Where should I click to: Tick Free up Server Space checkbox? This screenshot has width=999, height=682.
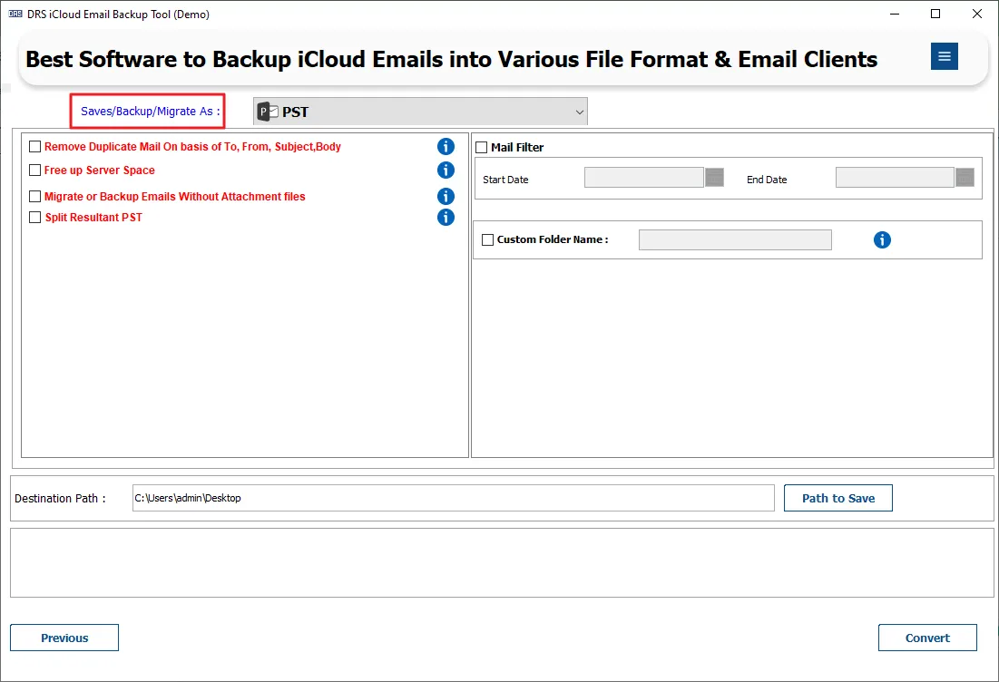(x=35, y=170)
